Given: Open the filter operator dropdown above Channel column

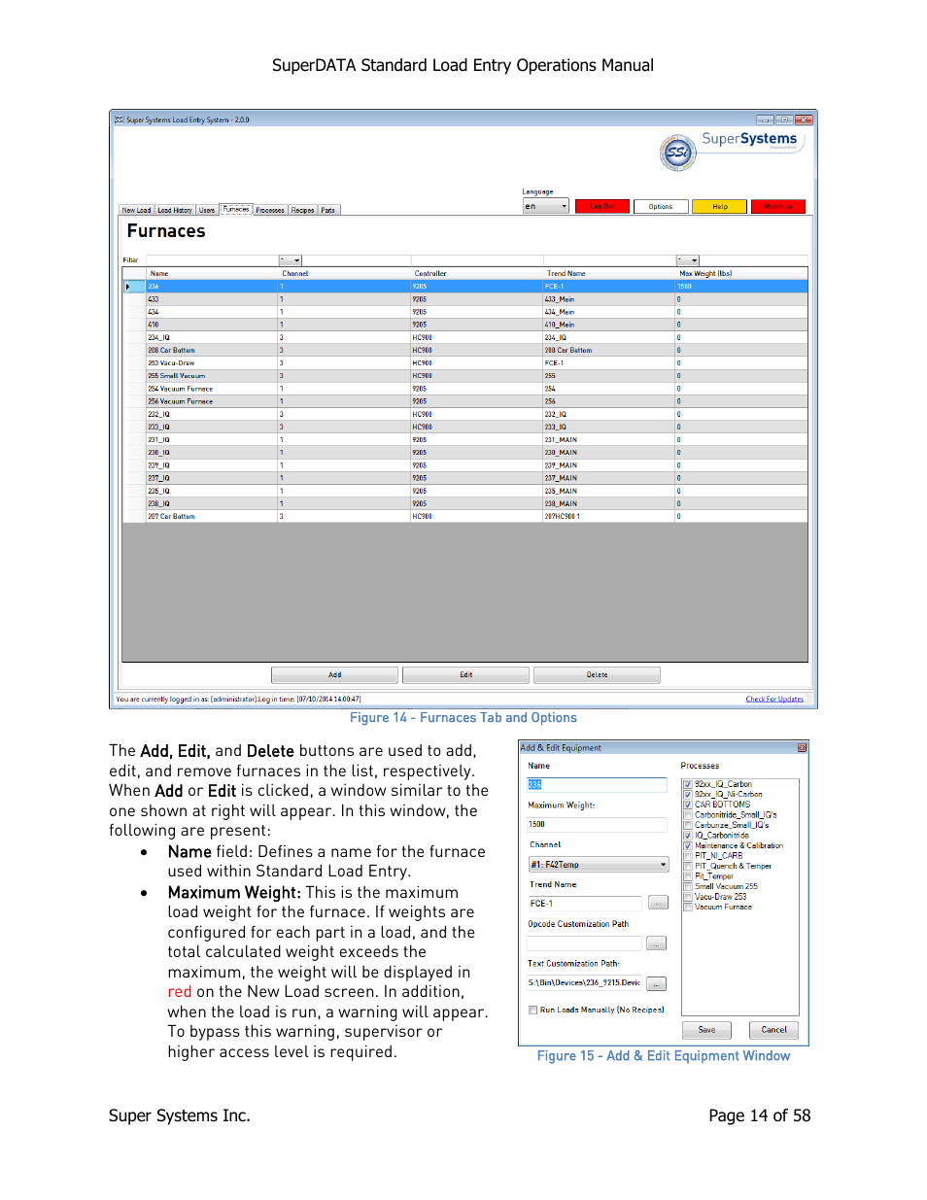Looking at the screenshot, I should (x=291, y=260).
